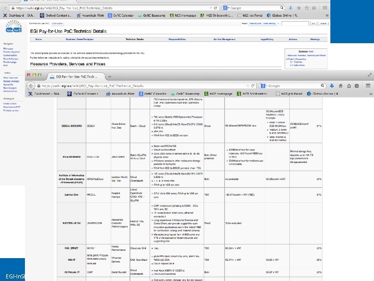The height and width of the screenshot is (281, 374).
Task: Click the back arrow in front Firefox window
Action: (31, 86)
